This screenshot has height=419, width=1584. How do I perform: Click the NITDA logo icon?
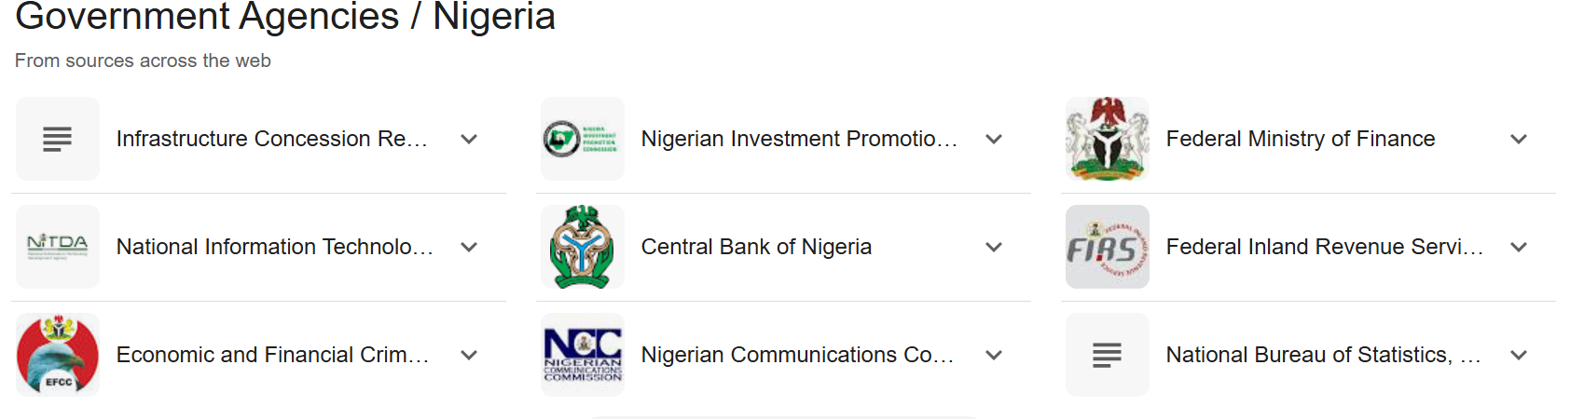(58, 247)
